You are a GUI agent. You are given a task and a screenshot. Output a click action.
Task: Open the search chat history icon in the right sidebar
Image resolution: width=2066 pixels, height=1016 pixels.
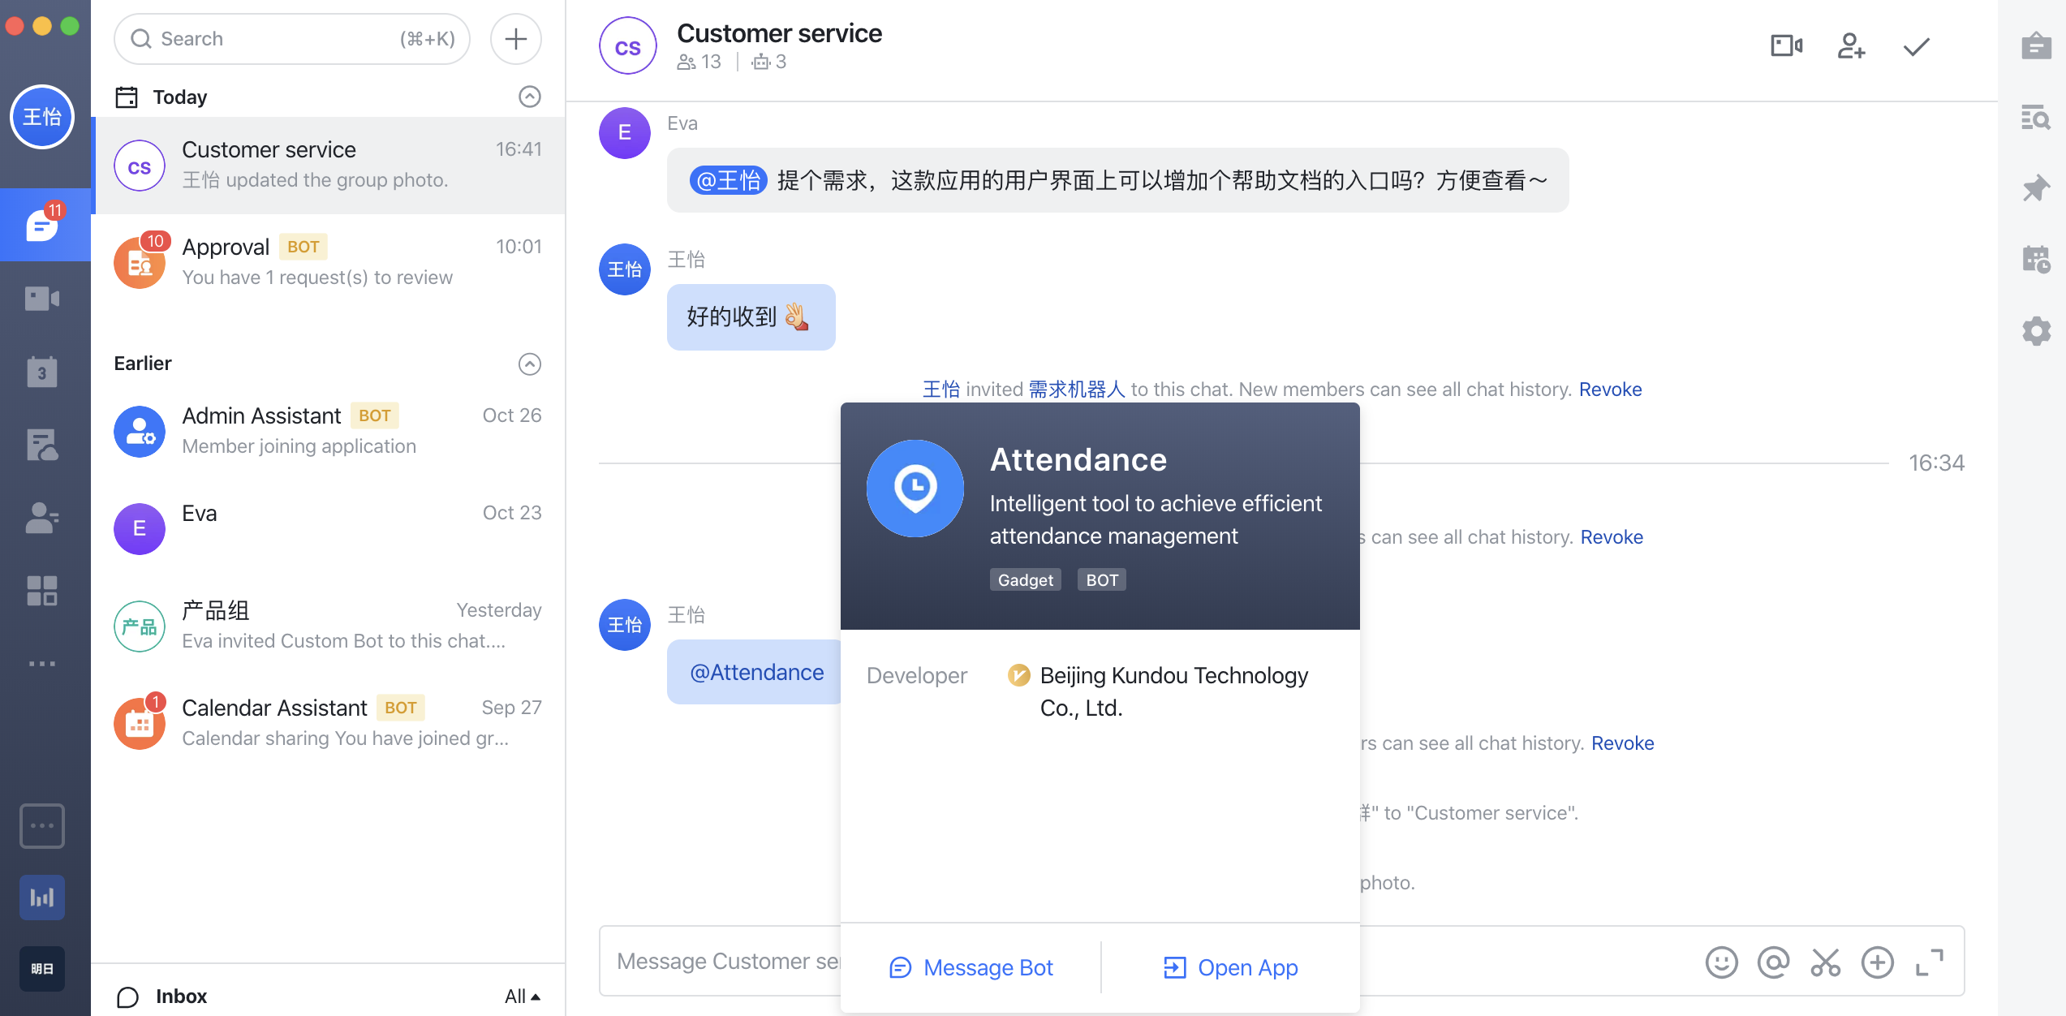pyautogui.click(x=2036, y=118)
